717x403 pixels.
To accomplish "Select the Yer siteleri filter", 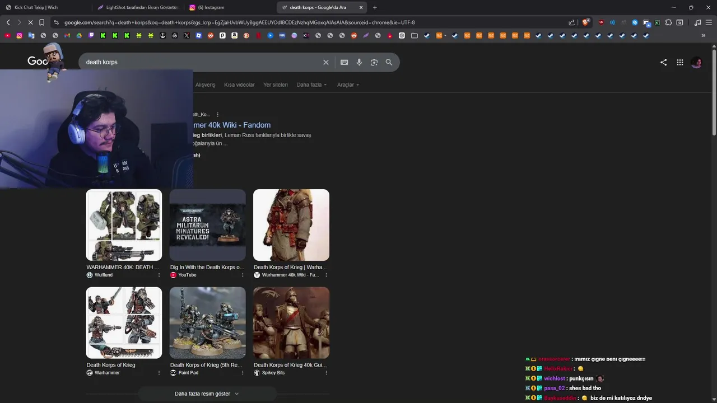I will point(276,85).
